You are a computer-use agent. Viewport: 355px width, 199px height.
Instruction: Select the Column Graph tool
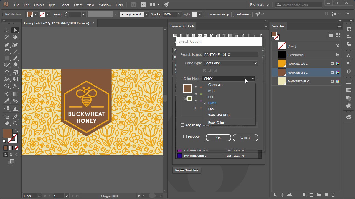tap(15, 109)
